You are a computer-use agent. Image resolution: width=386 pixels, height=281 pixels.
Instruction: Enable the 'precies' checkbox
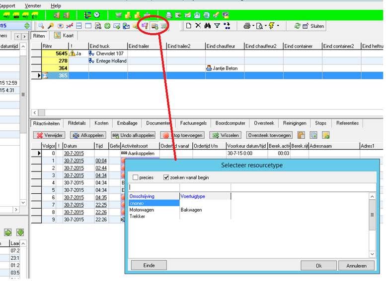click(136, 177)
